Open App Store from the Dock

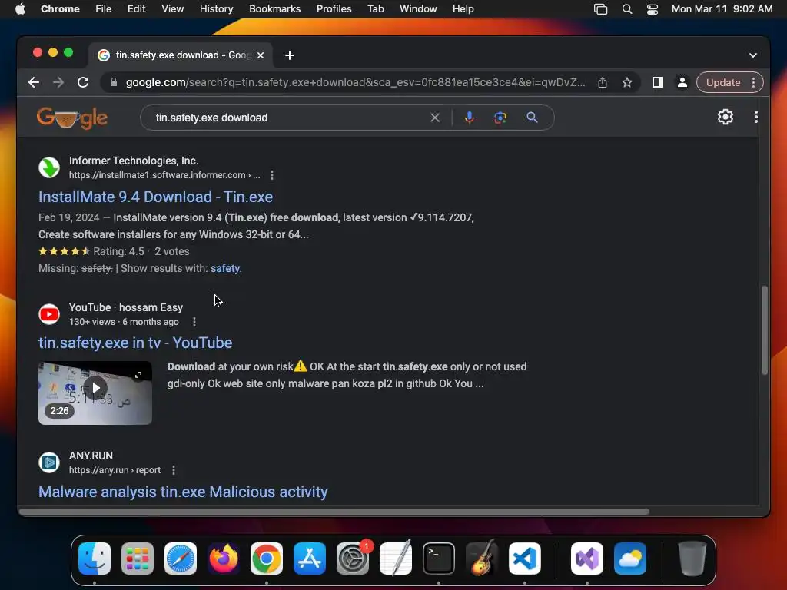[x=310, y=559]
